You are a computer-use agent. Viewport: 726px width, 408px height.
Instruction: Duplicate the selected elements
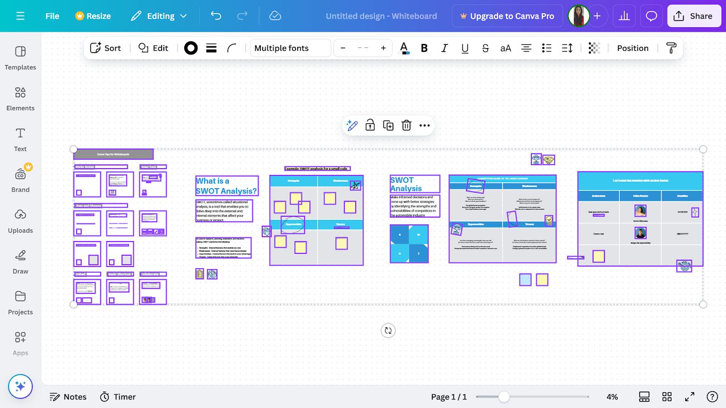click(x=388, y=126)
